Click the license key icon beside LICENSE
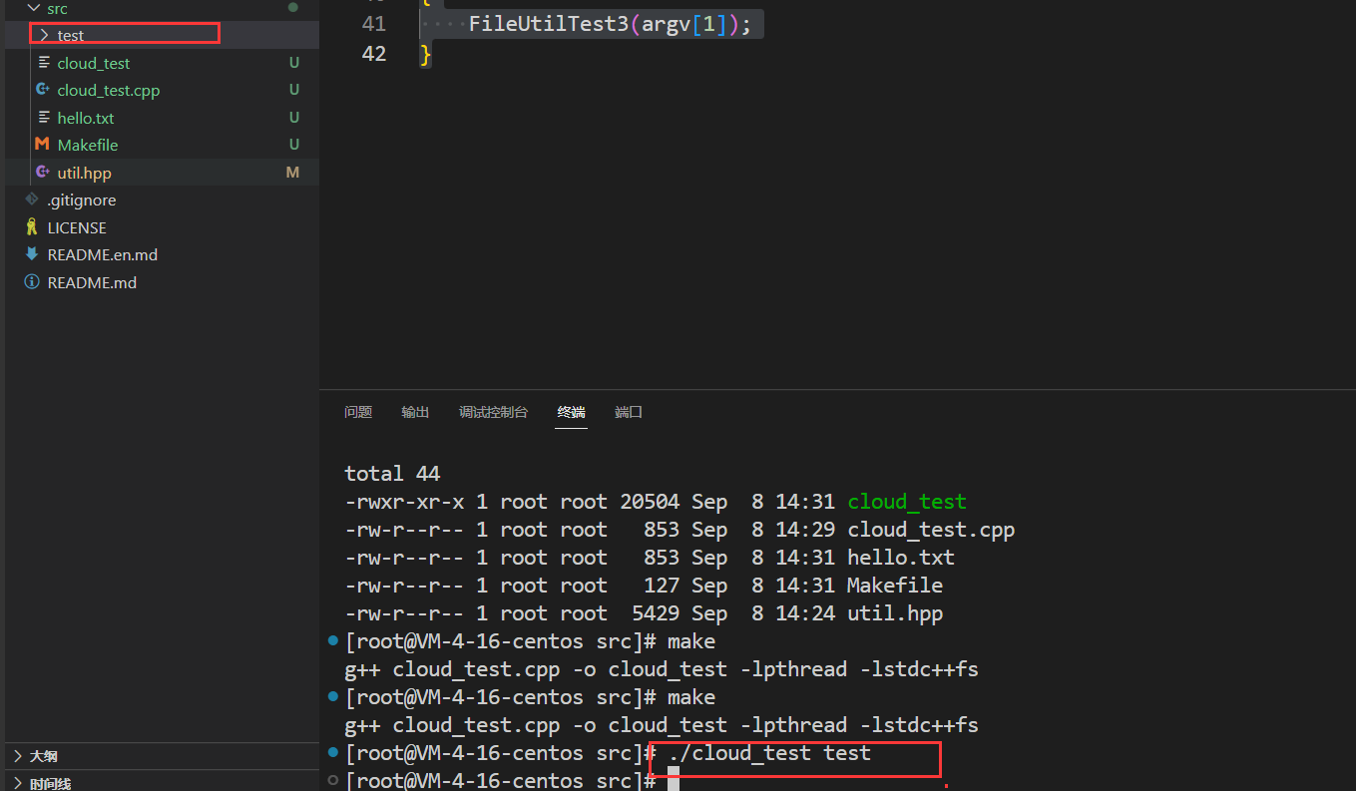This screenshot has width=1356, height=791. [x=32, y=227]
